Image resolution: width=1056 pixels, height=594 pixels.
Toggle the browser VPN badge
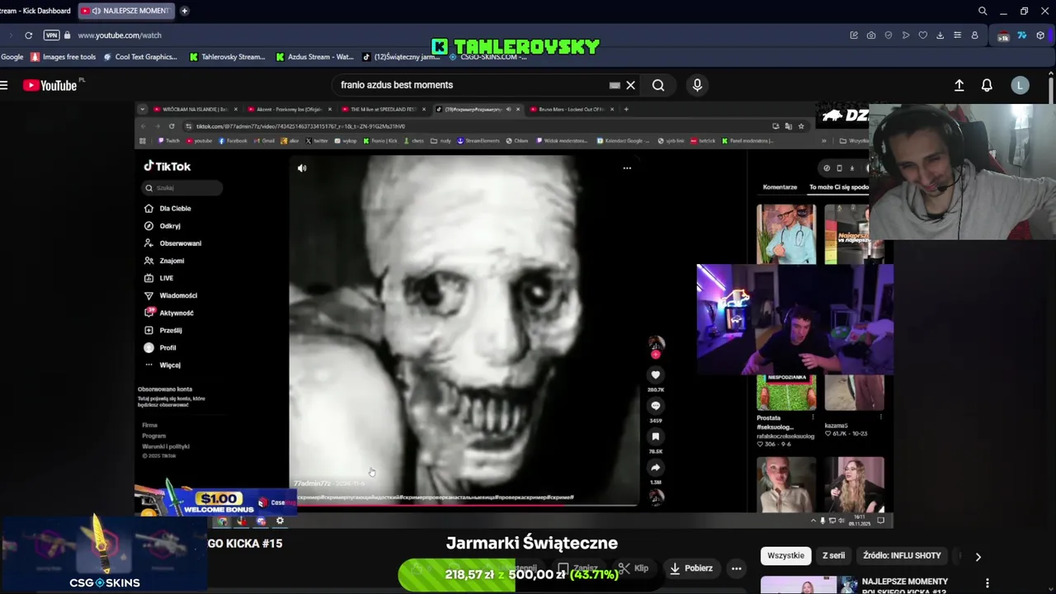(51, 35)
